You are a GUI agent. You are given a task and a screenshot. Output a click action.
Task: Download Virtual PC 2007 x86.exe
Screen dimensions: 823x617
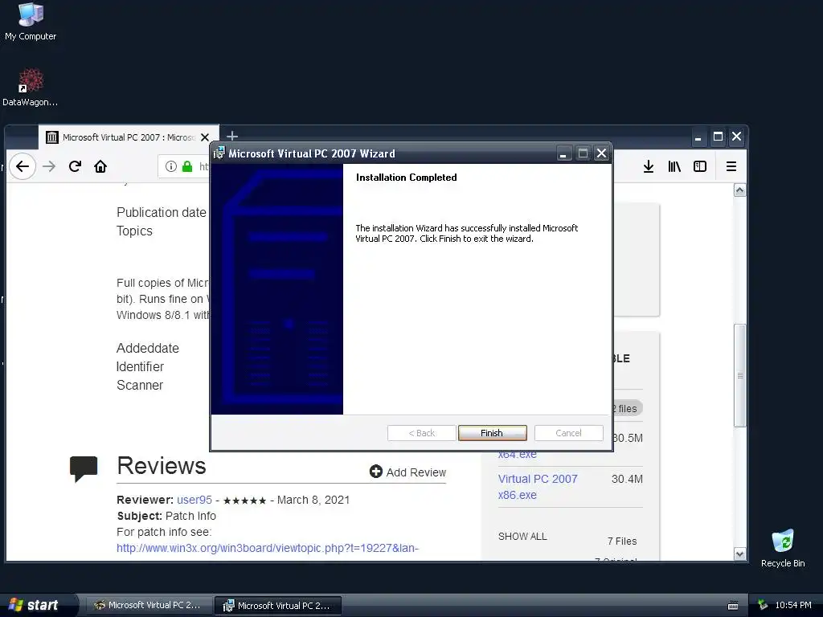538,486
